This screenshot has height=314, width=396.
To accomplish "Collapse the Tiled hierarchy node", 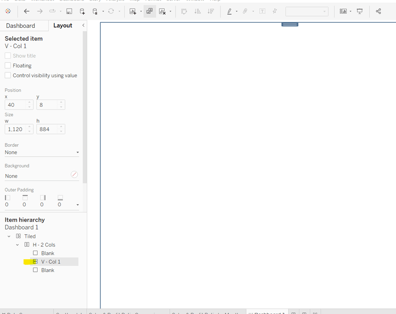I will pyautogui.click(x=9, y=236).
